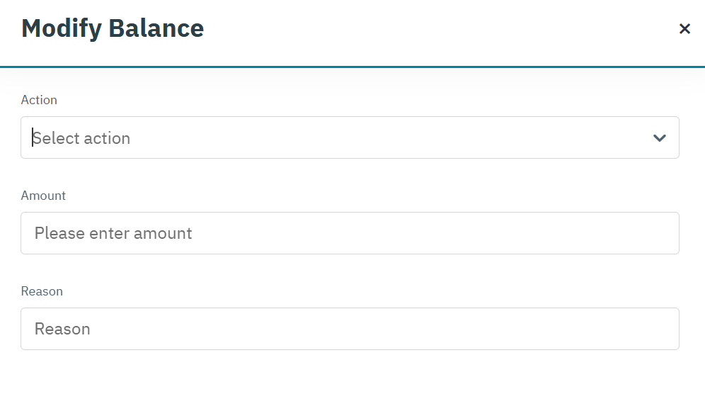
Task: Focus the Reason text field
Action: pos(350,329)
